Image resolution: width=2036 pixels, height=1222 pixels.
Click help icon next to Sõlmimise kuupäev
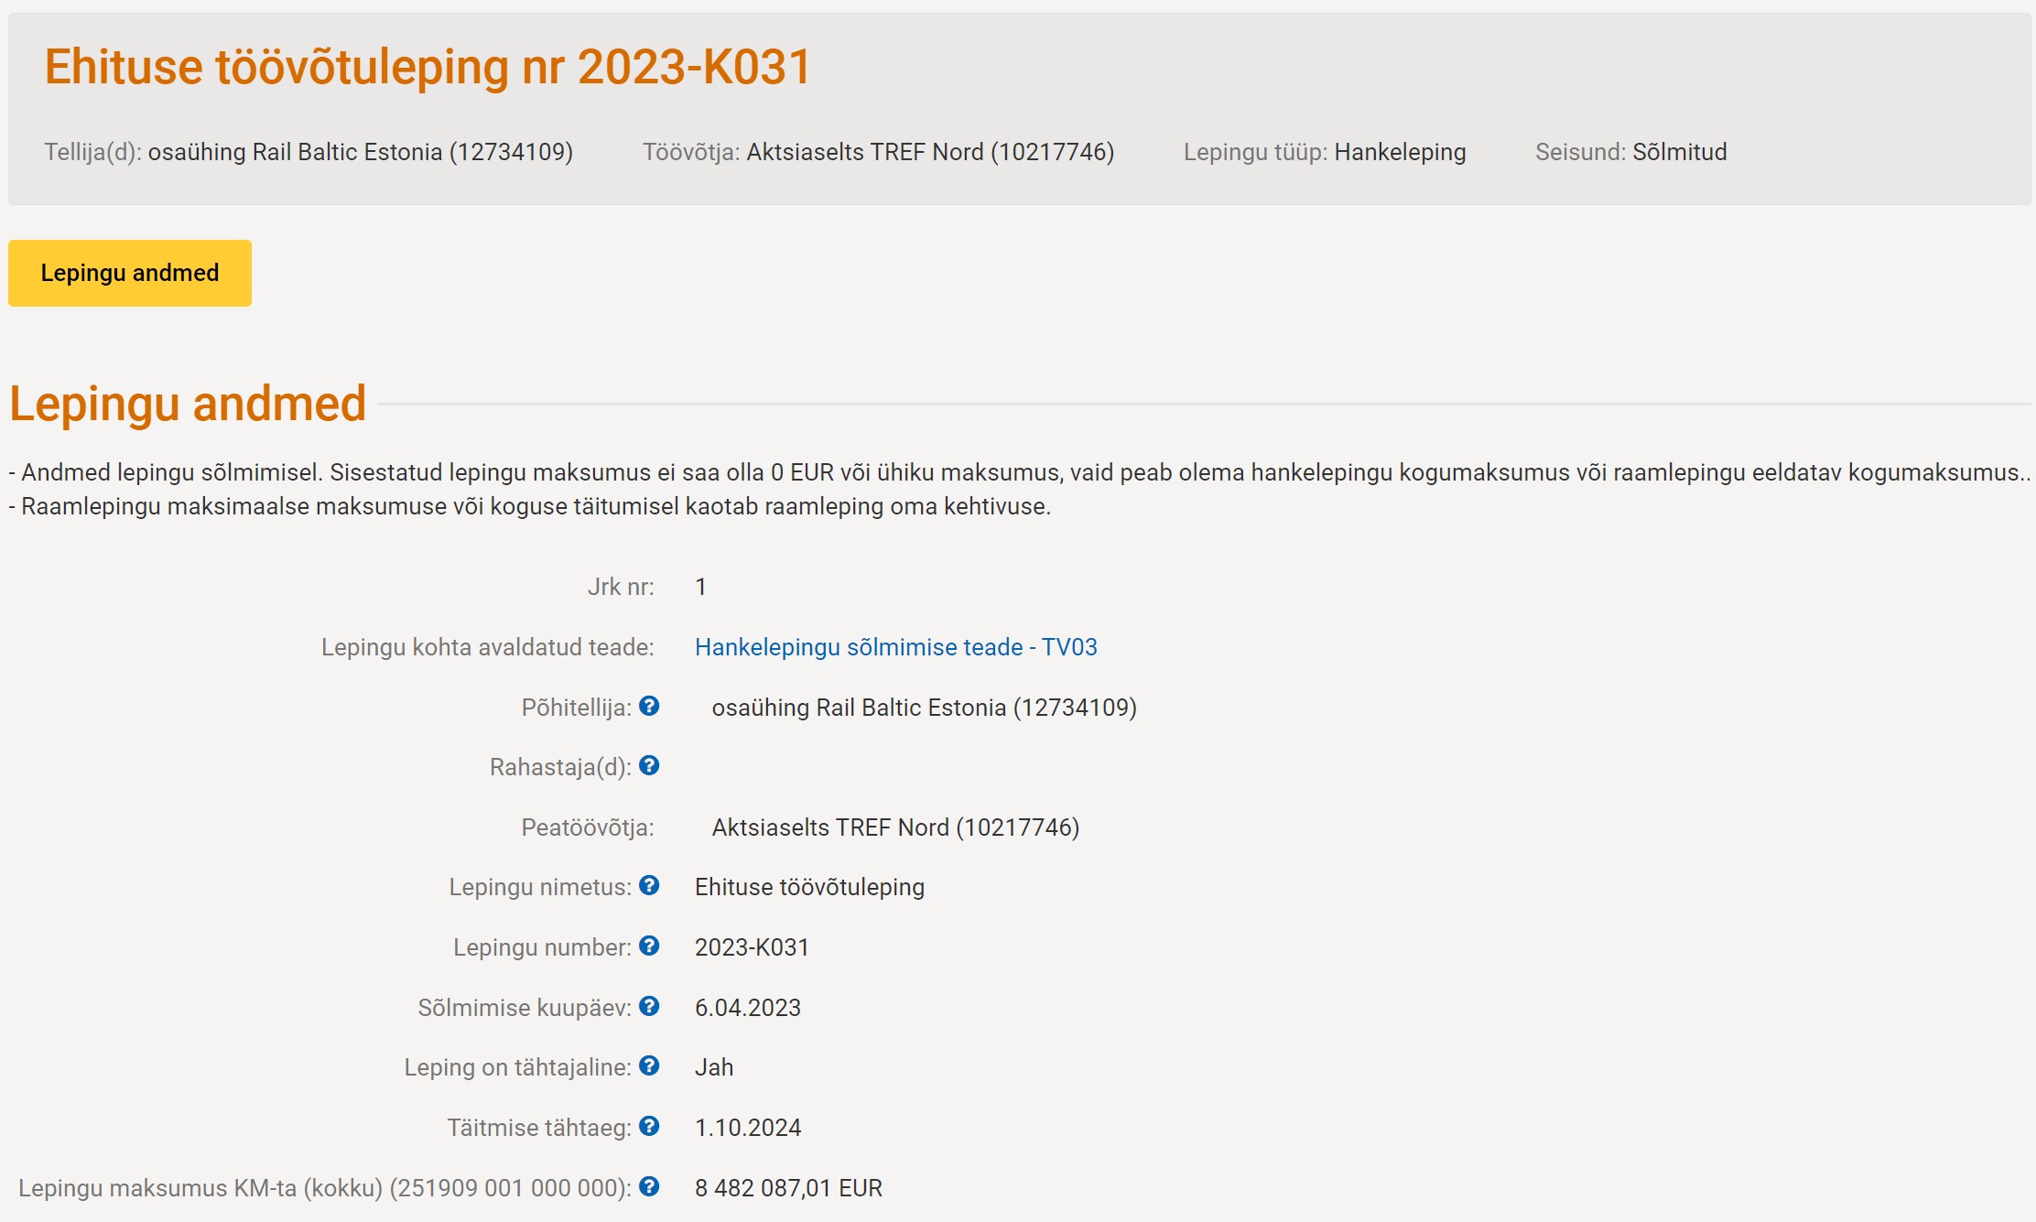[x=649, y=1006]
